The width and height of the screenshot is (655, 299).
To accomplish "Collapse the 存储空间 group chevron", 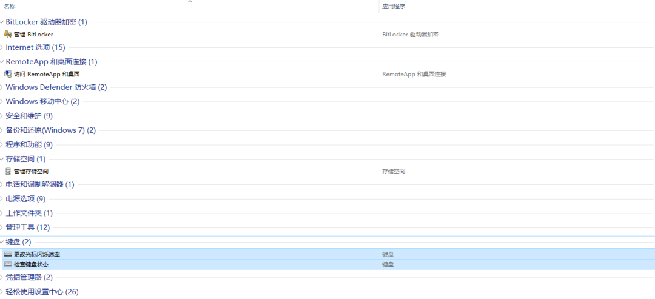I will click(x=2, y=159).
